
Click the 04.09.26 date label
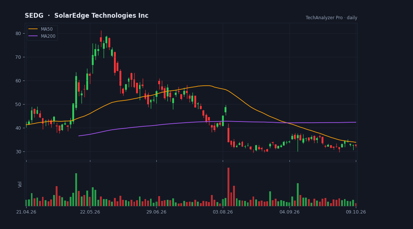tap(289, 212)
